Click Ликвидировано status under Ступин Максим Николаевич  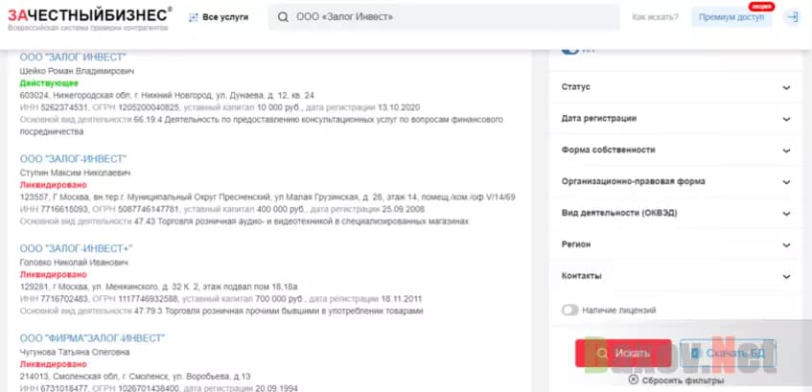54,185
